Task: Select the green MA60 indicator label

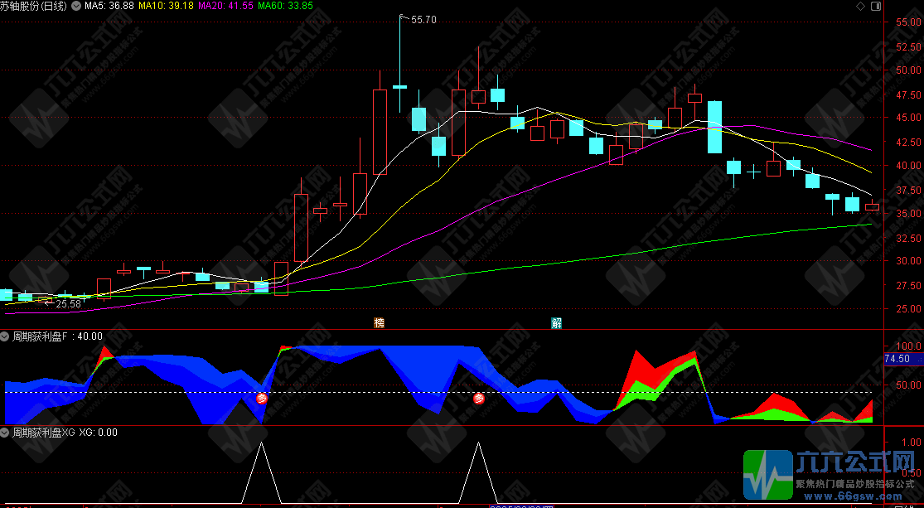Action: (x=286, y=6)
